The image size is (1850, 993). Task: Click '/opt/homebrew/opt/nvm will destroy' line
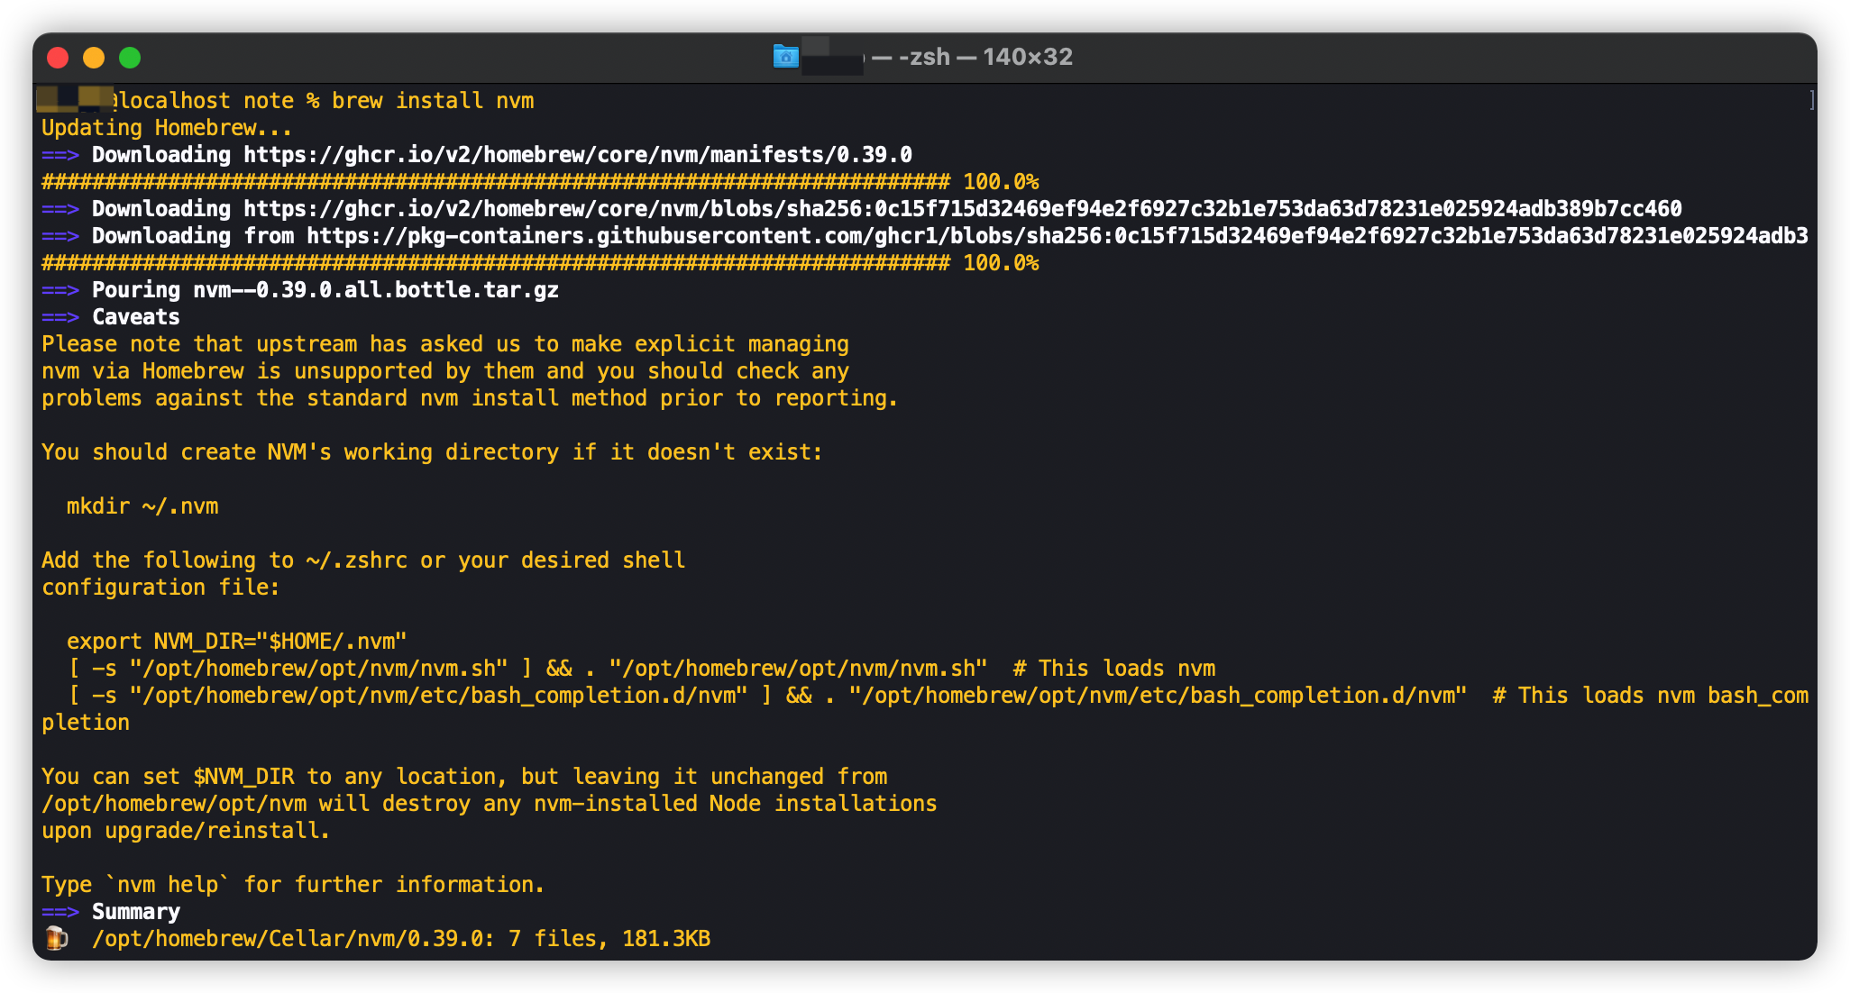pyautogui.click(x=490, y=804)
